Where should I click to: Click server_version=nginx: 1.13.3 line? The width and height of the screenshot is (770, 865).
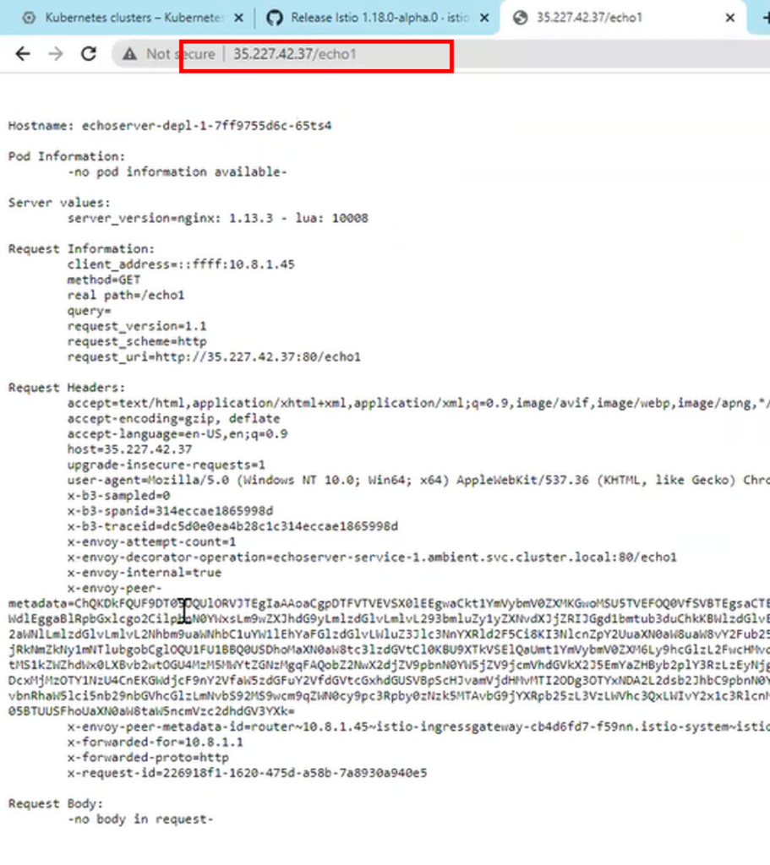pos(218,219)
